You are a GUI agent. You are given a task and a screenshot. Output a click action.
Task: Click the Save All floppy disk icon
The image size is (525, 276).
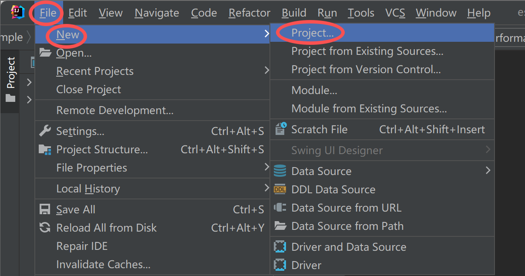pyautogui.click(x=45, y=209)
